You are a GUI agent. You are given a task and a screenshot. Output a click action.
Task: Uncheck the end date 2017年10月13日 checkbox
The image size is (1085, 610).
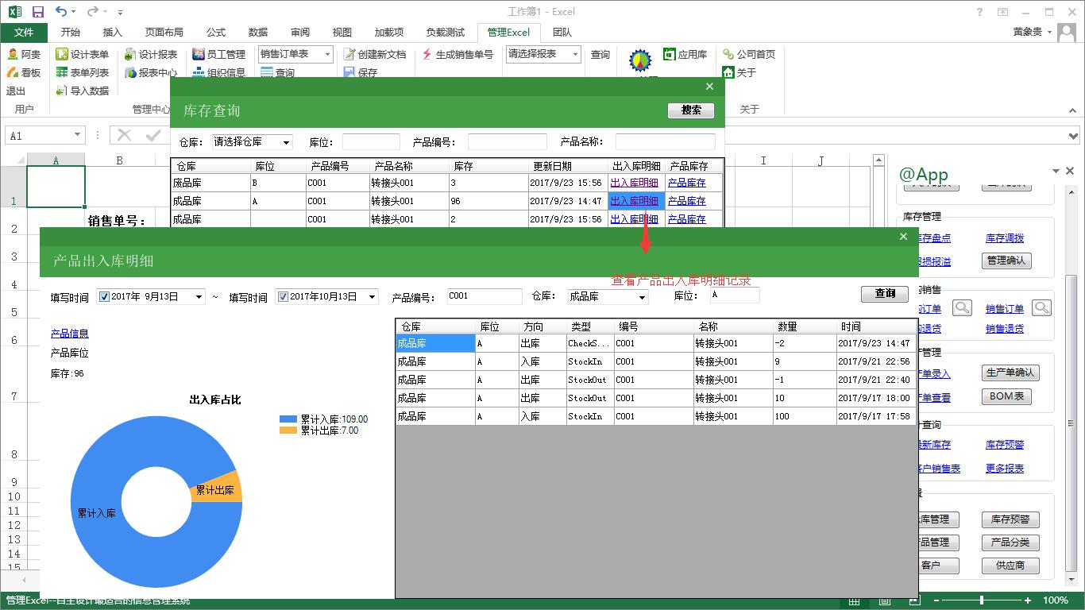pyautogui.click(x=282, y=297)
